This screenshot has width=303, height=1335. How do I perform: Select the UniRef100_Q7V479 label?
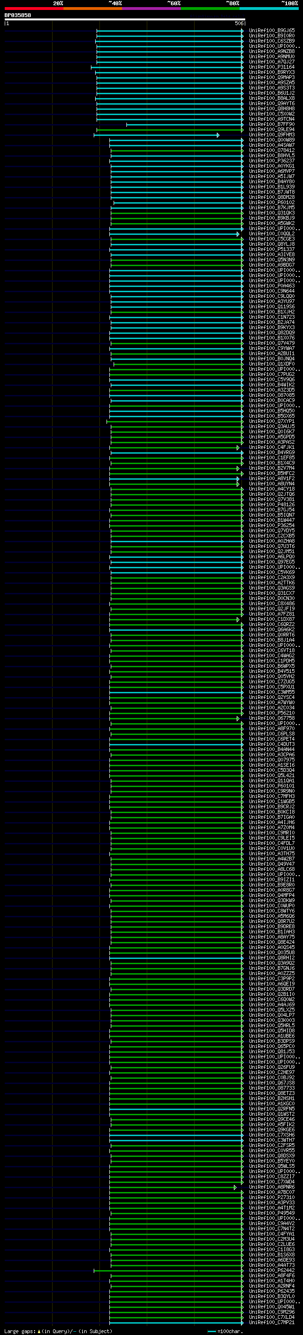click(272, 343)
